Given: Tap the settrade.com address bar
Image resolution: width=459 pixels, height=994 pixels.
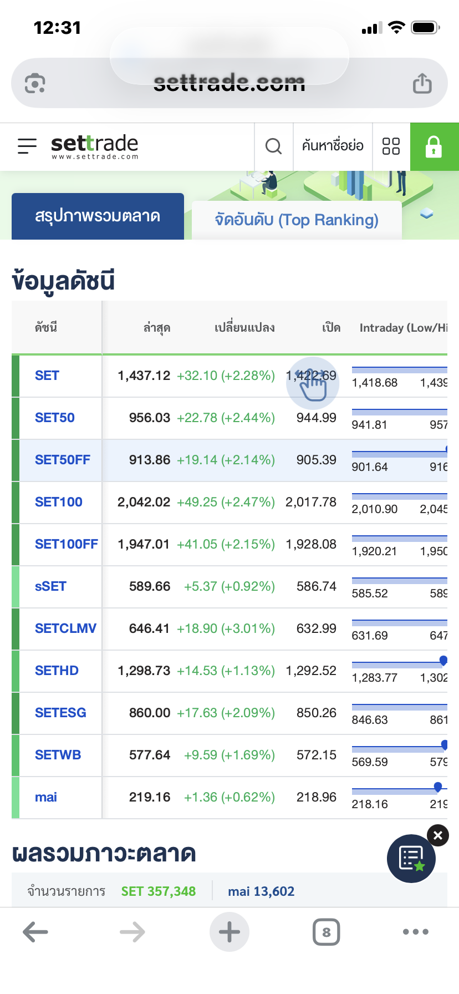Looking at the screenshot, I should point(229,84).
